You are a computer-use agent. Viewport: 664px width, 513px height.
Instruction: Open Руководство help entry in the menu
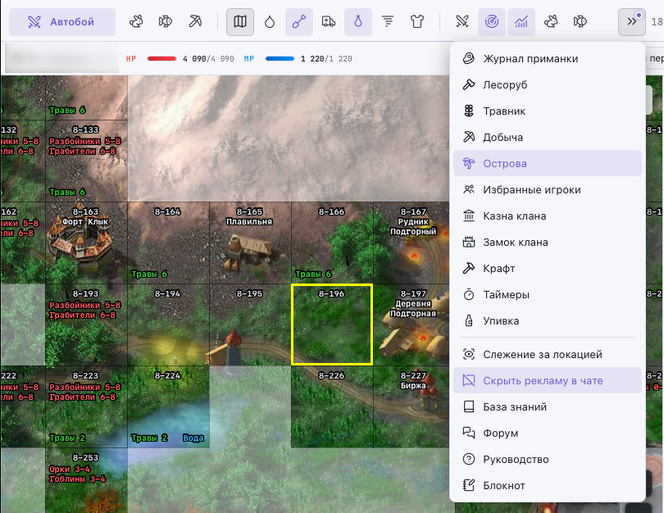(x=548, y=459)
